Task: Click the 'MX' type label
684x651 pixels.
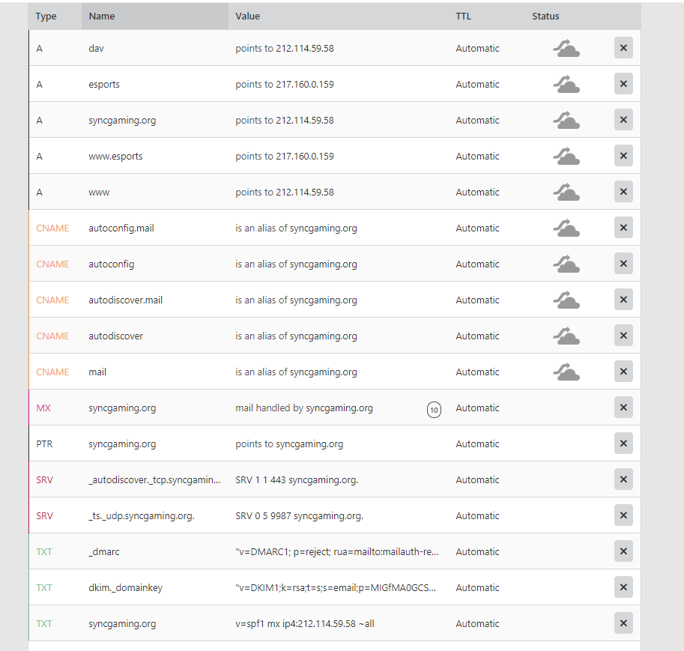Action: [43, 408]
